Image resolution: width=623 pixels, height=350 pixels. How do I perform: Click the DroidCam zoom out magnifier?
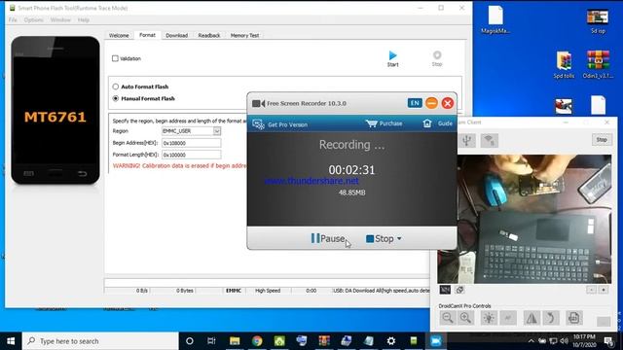(x=448, y=318)
